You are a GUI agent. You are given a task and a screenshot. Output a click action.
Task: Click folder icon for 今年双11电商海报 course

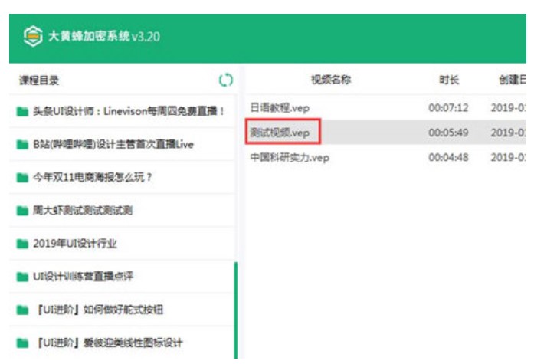pyautogui.click(x=22, y=177)
